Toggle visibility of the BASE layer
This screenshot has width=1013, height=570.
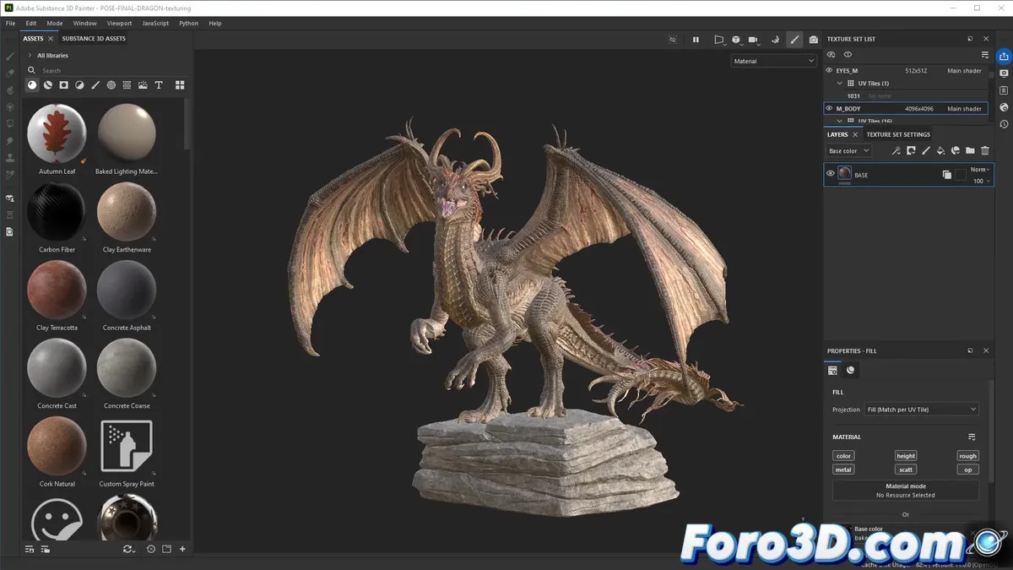[x=831, y=174]
